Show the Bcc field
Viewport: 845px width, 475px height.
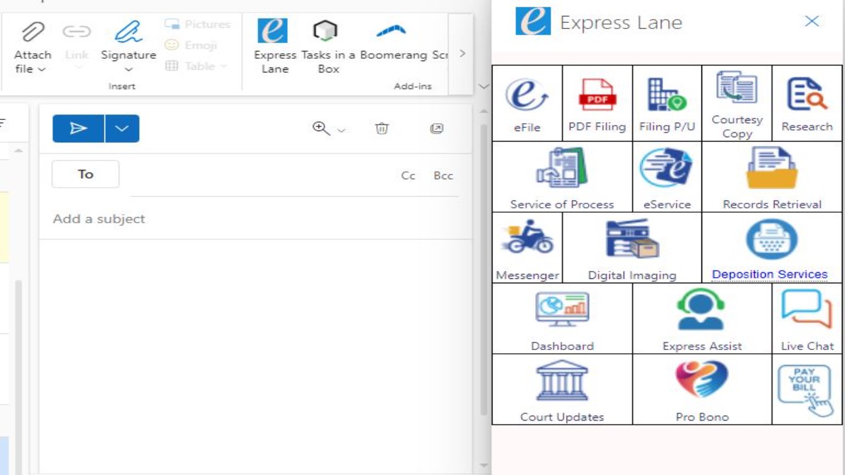pyautogui.click(x=444, y=176)
